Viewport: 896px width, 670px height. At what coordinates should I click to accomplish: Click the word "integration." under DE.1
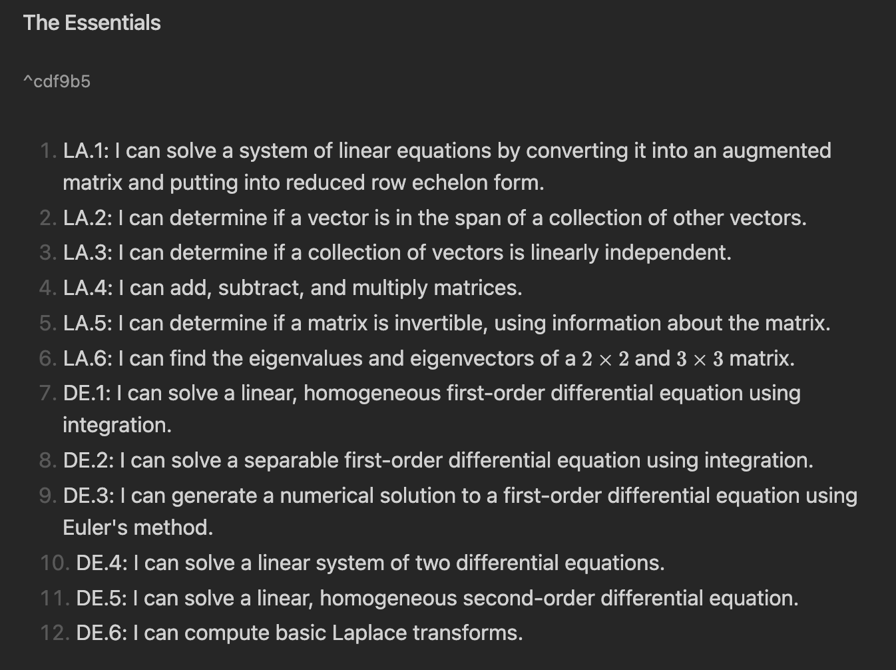point(117,425)
